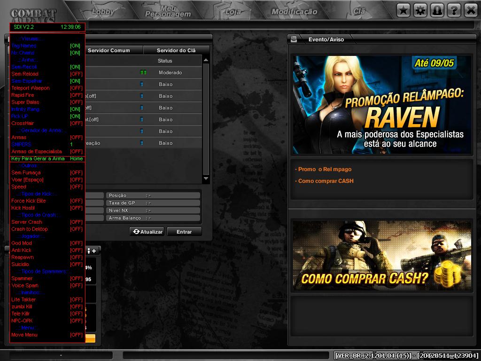Switch to Servidor do Clã tab
The image size is (481, 361).
(x=176, y=50)
